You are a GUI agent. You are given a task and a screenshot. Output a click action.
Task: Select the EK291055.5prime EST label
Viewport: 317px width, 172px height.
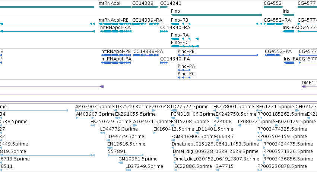(x=135, y=115)
